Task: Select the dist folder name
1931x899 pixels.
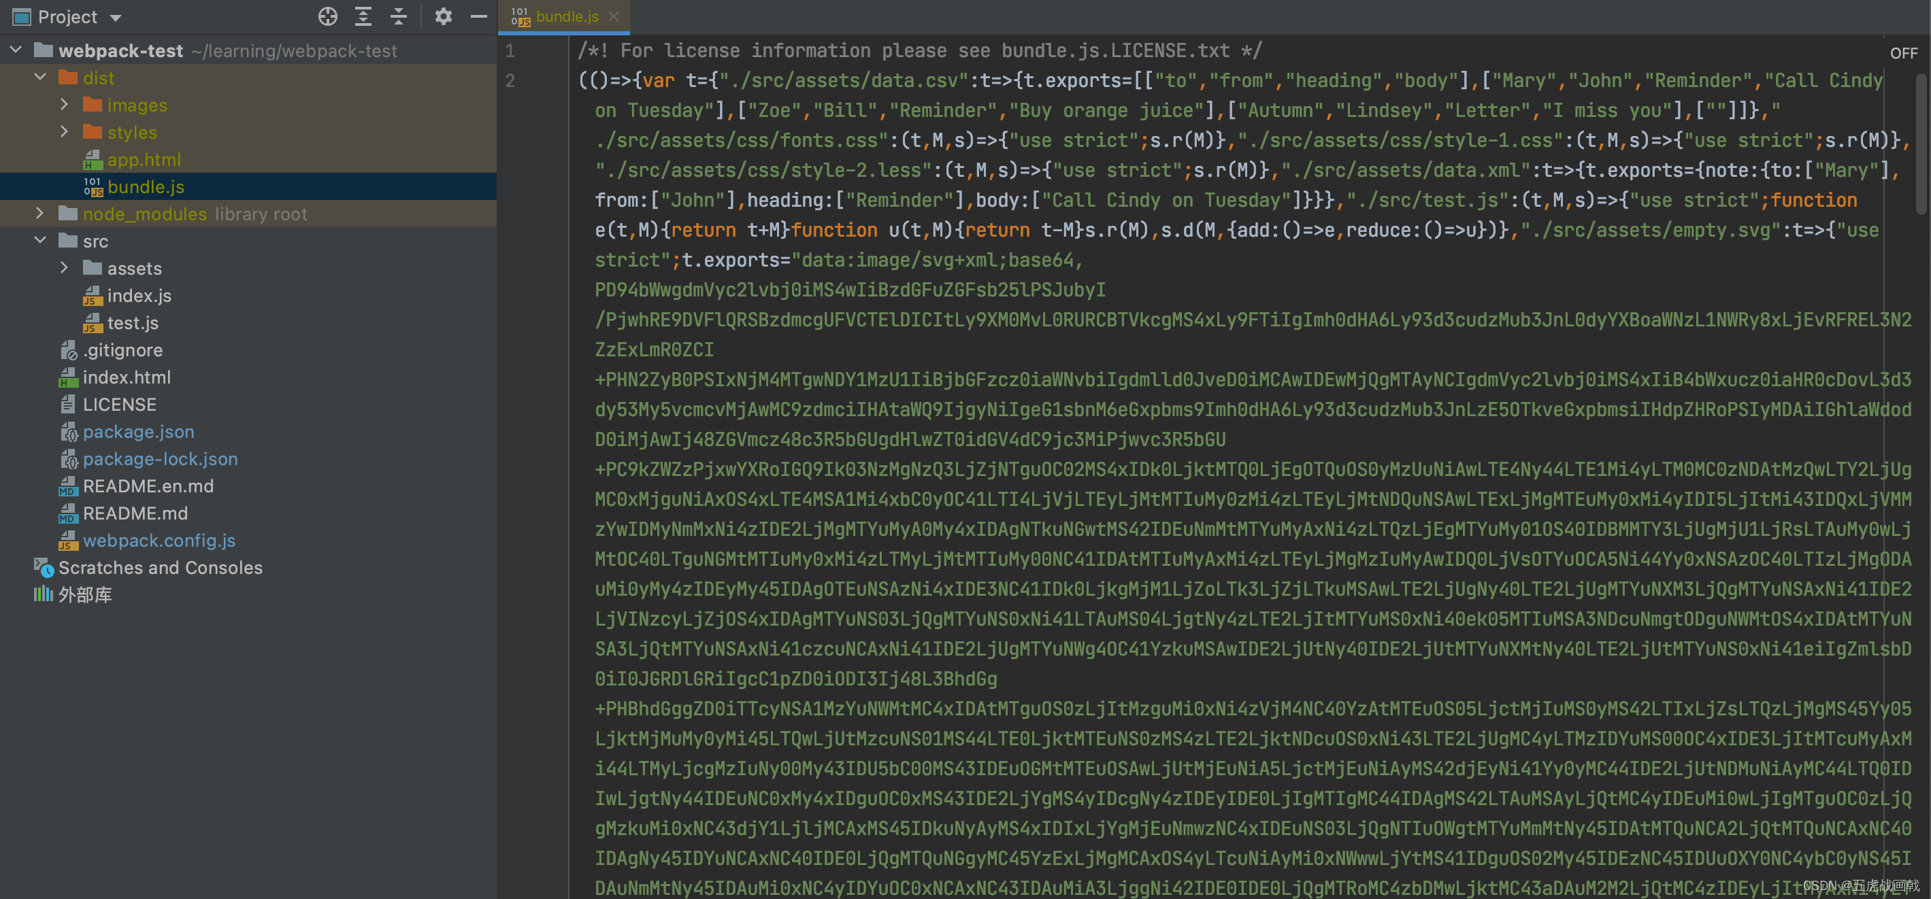Action: tap(98, 77)
